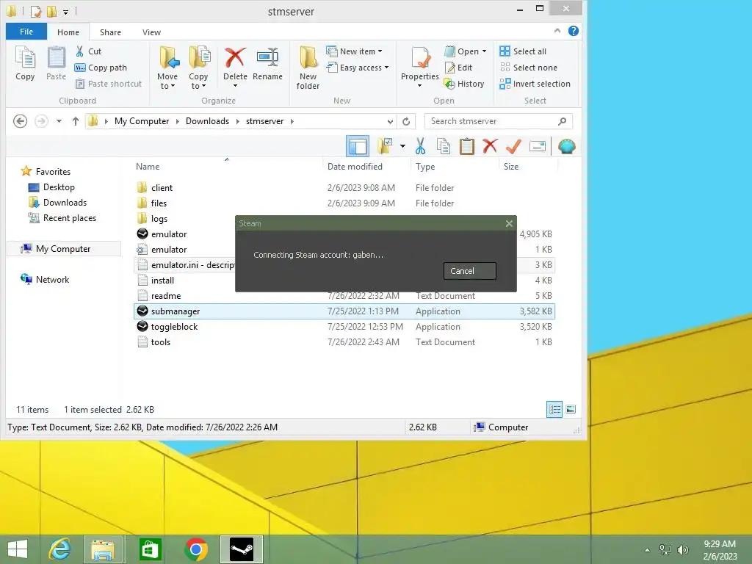The height and width of the screenshot is (564, 752).
Task: Click the scissors Cut toolbar icon
Action: pyautogui.click(x=420, y=146)
